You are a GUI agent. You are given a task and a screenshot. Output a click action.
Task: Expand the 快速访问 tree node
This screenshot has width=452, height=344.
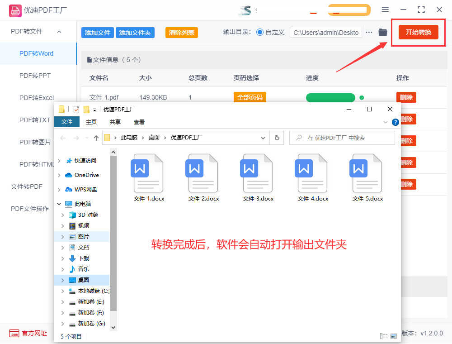59,161
